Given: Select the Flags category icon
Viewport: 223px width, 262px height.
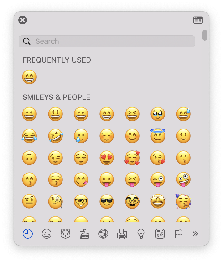Looking at the screenshot, I should point(179,234).
